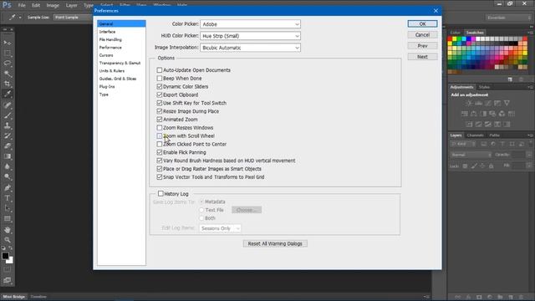
Task: Select the Move tool
Action: [x=8, y=43]
